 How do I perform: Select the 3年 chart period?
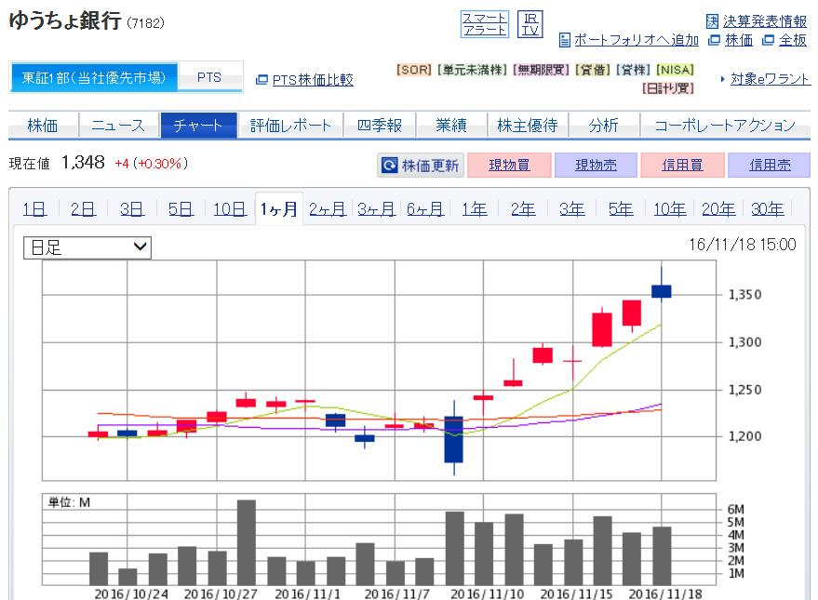click(571, 209)
